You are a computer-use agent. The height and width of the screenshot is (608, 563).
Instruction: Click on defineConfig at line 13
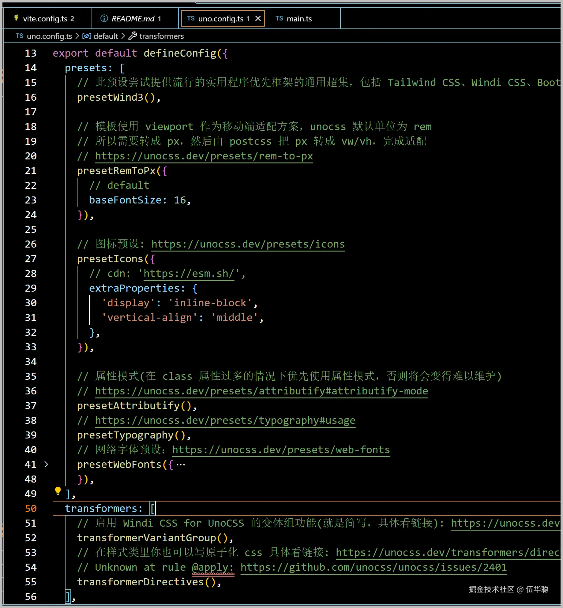(x=180, y=53)
